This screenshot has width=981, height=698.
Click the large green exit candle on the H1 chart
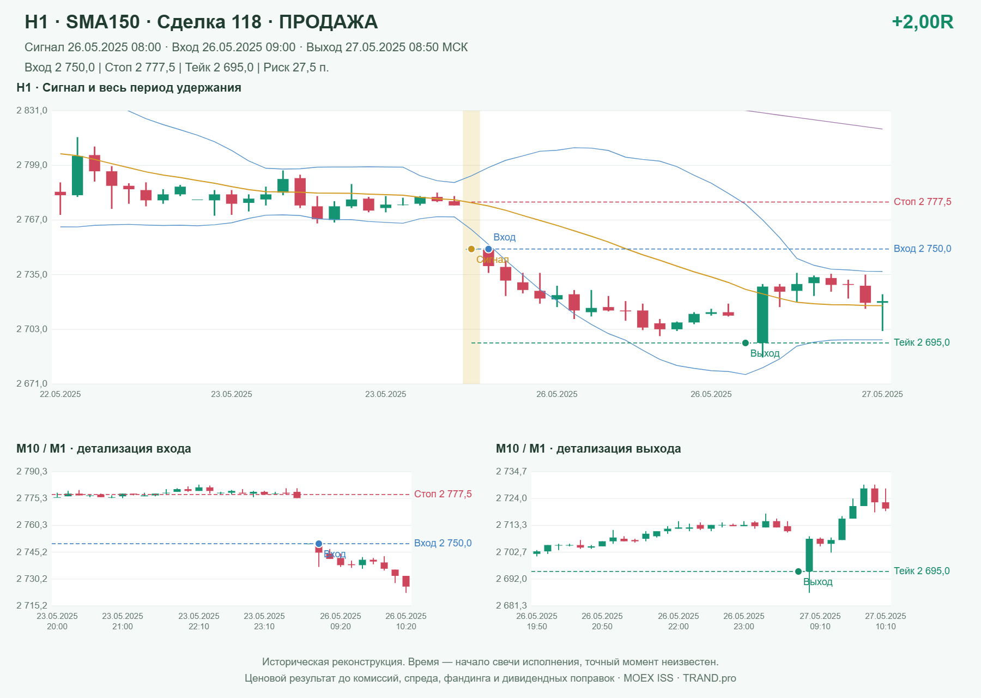762,315
